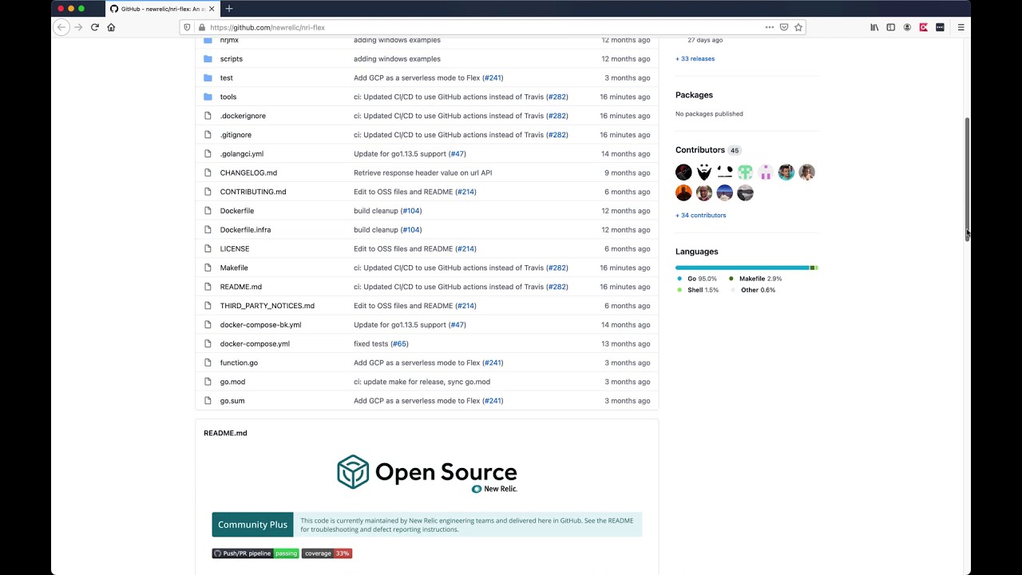
Task: Open the Firefox hamburger menu
Action: tap(961, 27)
